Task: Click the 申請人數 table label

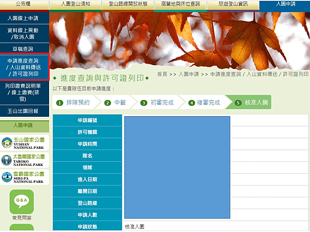Action: point(87,215)
